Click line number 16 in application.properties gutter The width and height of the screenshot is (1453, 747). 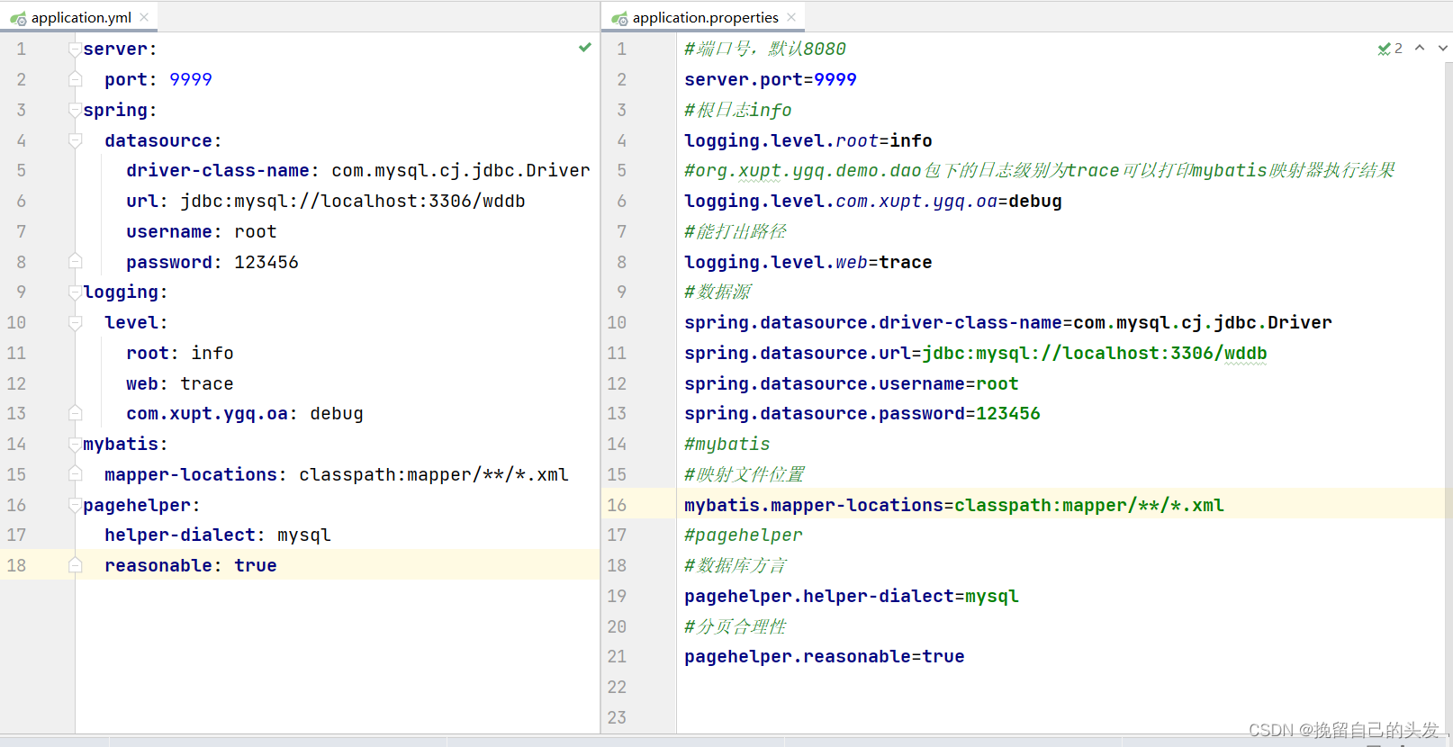click(x=617, y=505)
